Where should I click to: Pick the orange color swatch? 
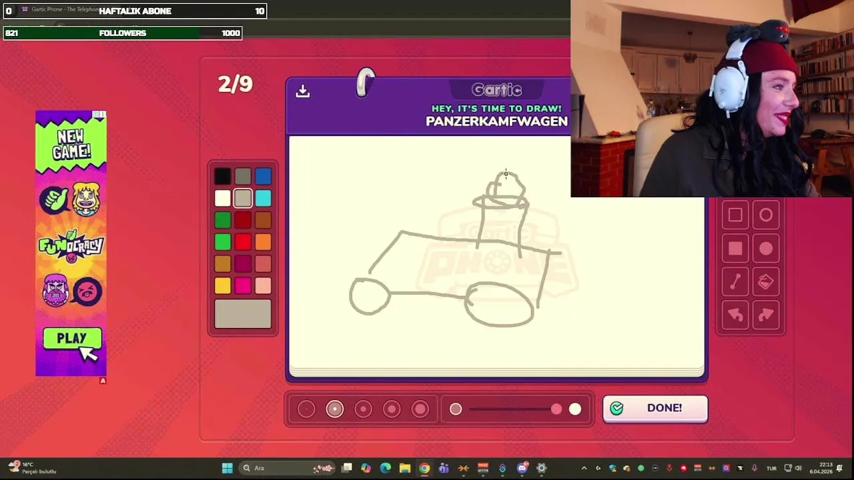pyautogui.click(x=263, y=242)
